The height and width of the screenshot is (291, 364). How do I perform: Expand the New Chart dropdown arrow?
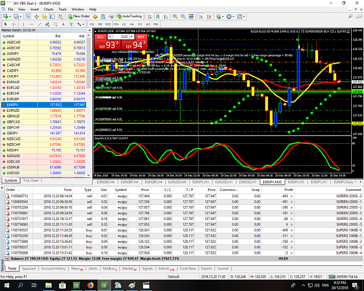[10, 17]
